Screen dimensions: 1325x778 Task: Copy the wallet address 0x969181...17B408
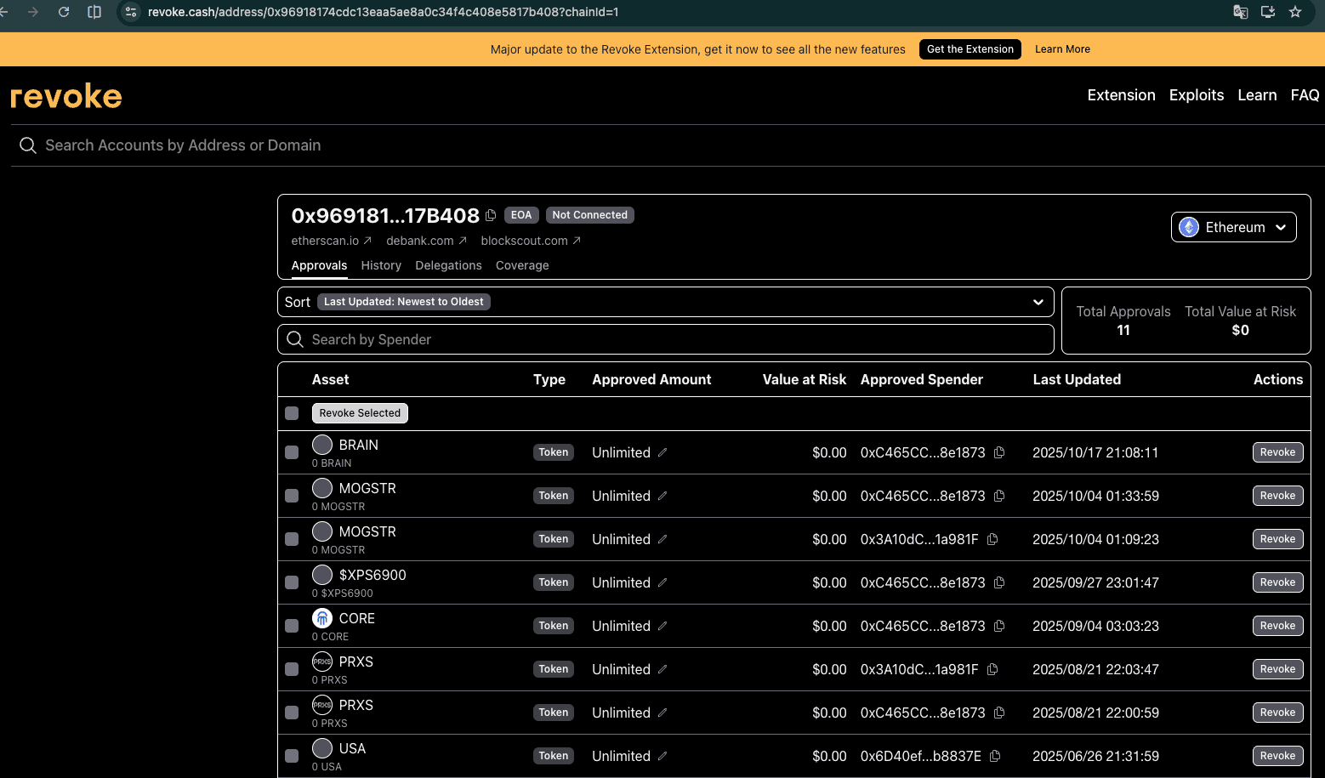(x=491, y=215)
